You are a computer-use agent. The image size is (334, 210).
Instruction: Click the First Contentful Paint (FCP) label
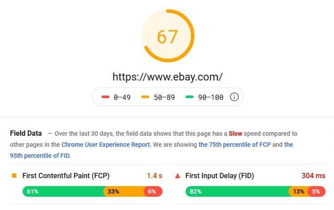66,176
